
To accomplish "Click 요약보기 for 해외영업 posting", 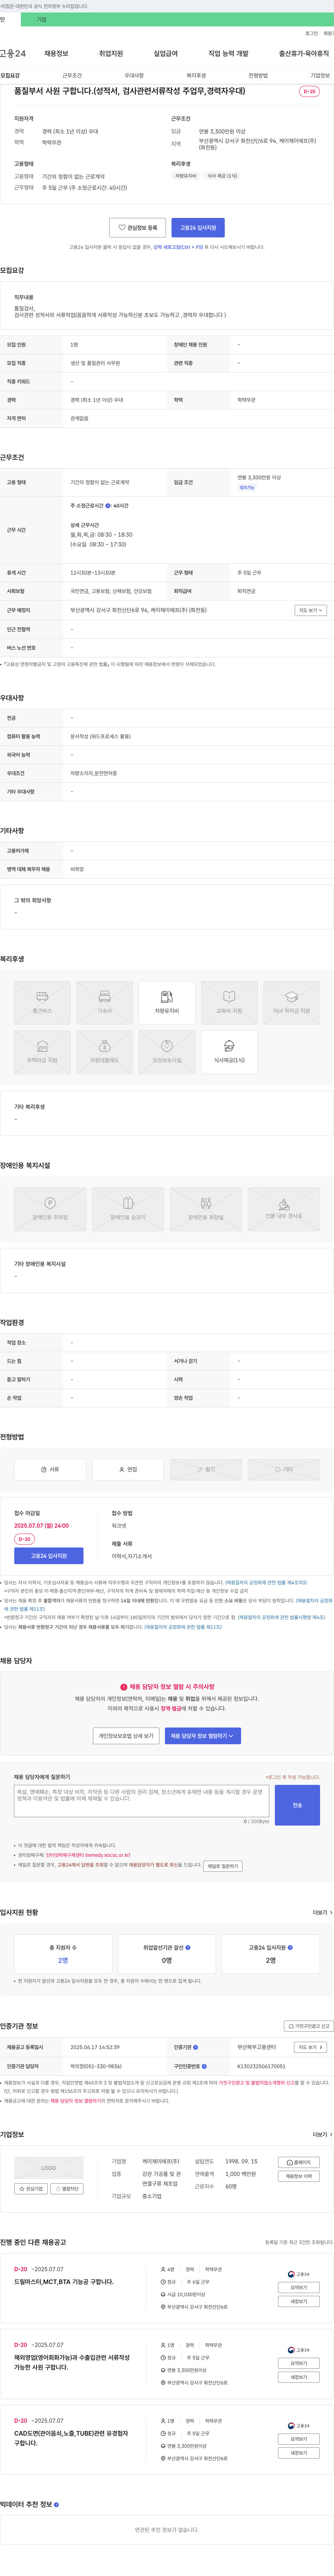I will pyautogui.click(x=299, y=2363).
